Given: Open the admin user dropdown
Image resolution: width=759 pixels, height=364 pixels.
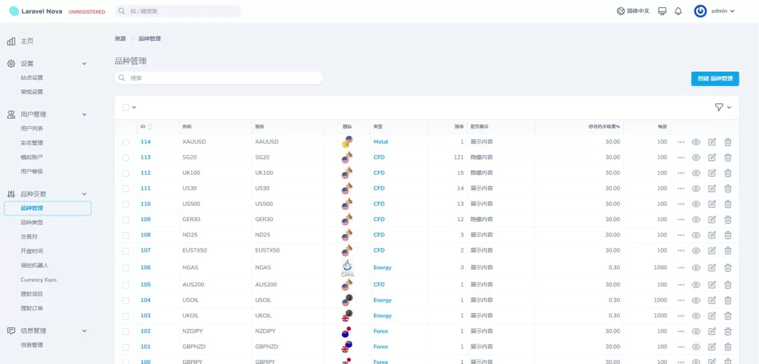Looking at the screenshot, I should point(715,11).
